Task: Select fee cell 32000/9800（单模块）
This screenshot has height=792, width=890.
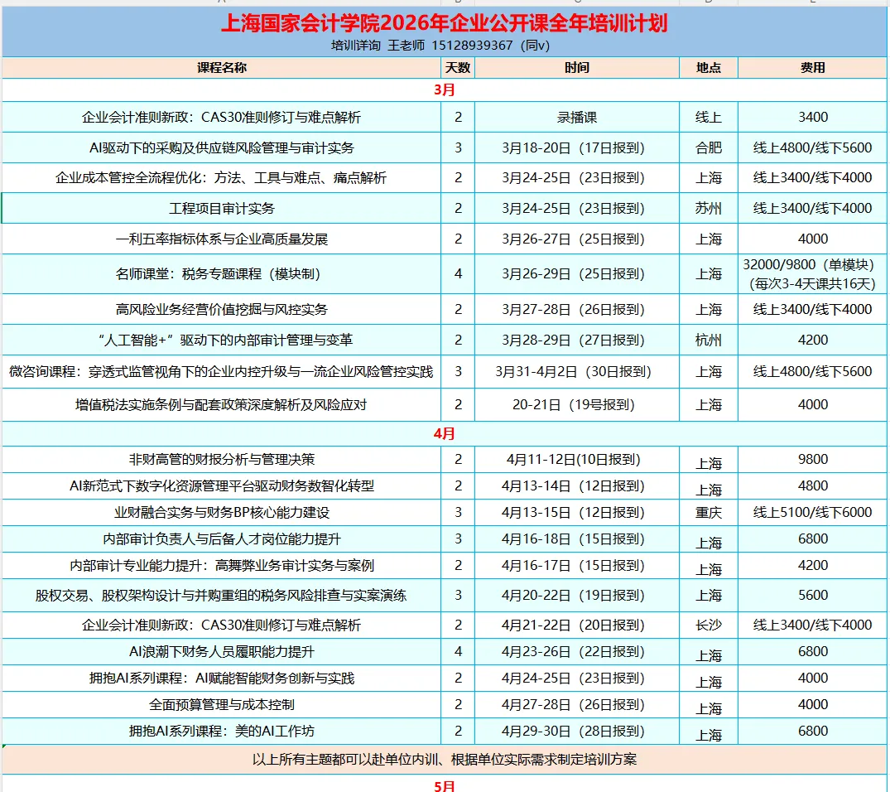Action: click(x=812, y=274)
